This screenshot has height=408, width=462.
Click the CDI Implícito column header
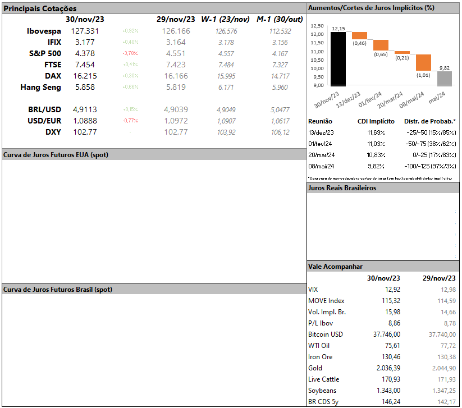376,121
